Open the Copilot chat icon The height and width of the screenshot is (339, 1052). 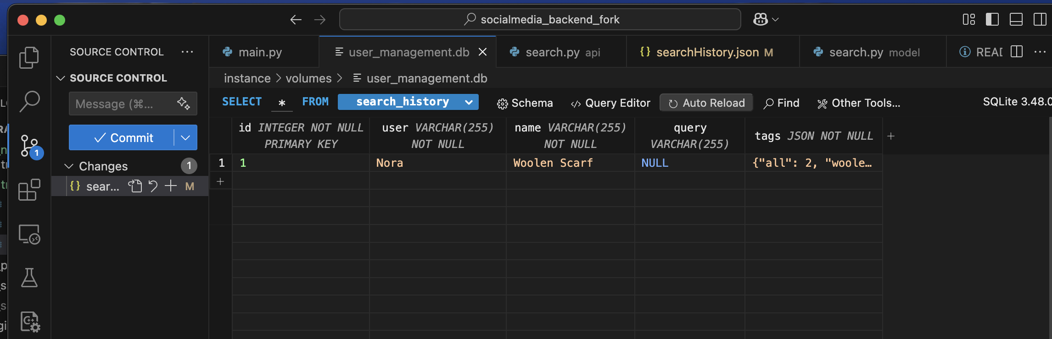(760, 19)
